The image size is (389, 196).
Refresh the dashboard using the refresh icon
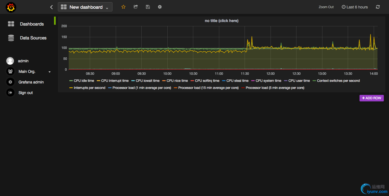click(x=378, y=7)
